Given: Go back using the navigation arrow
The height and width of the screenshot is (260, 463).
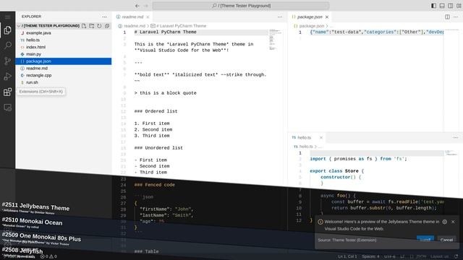Looking at the screenshot, I should (x=137, y=6).
